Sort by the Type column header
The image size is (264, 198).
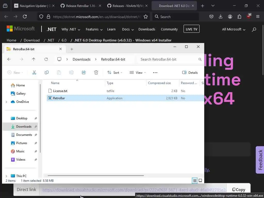tap(110, 83)
